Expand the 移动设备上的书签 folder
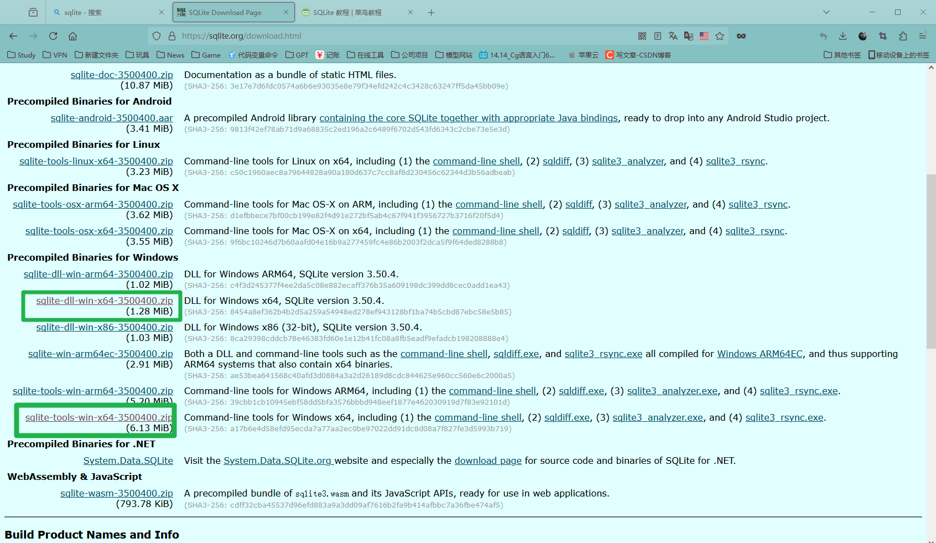The image size is (936, 543). click(899, 55)
